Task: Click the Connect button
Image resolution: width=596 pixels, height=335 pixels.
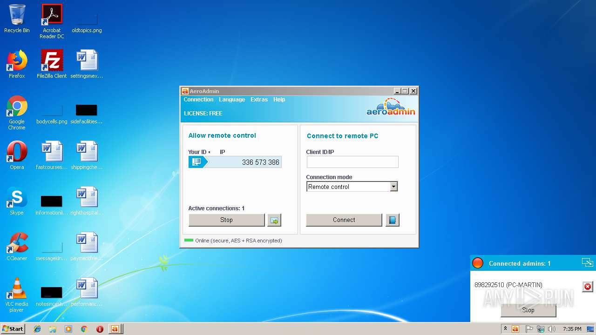Action: [x=344, y=220]
